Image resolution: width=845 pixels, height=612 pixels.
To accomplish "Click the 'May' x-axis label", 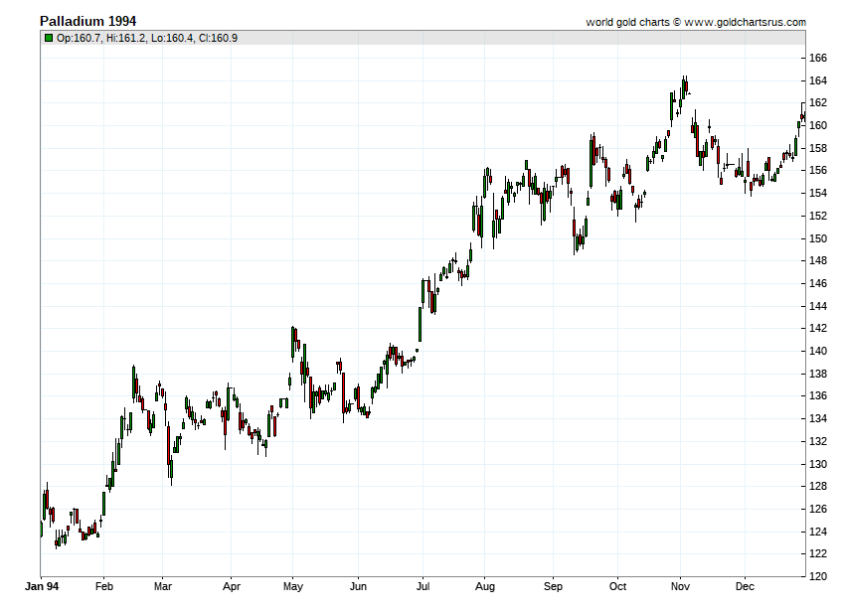I will [x=292, y=587].
